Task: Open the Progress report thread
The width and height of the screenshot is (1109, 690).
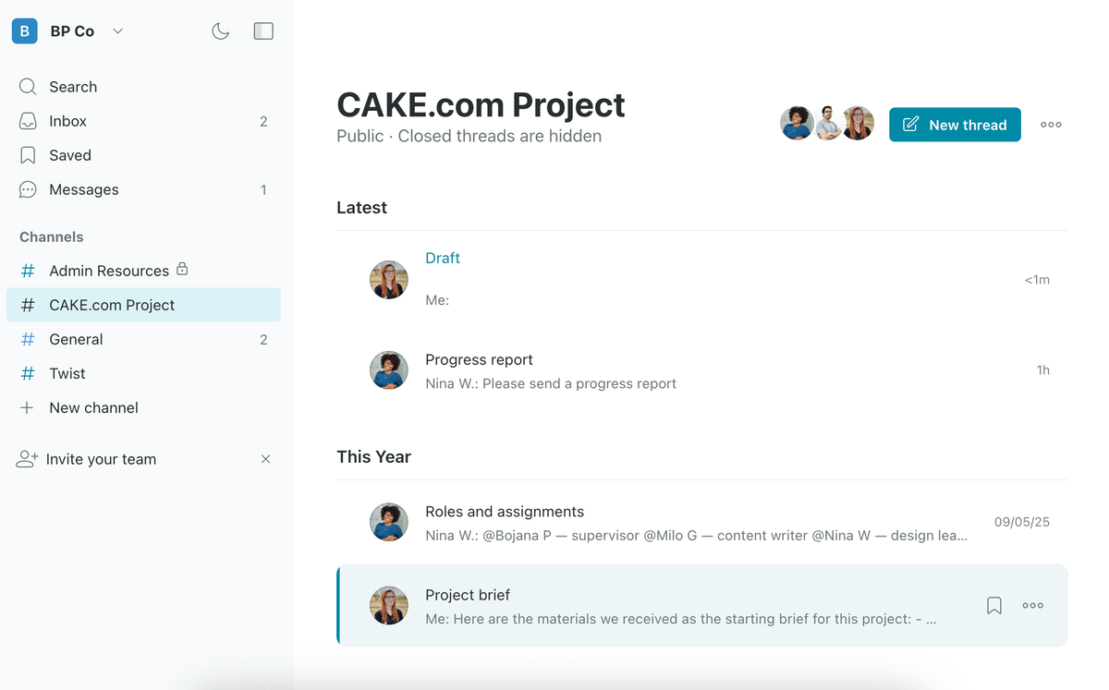Action: [479, 359]
